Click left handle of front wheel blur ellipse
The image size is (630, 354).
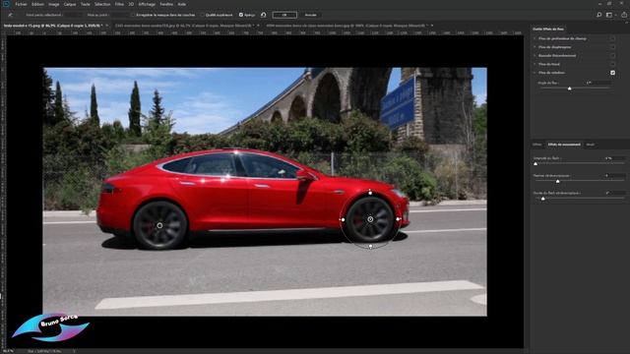[x=343, y=219]
